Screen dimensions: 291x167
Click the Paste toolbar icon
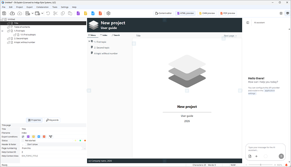pyautogui.click(x=70, y=13)
